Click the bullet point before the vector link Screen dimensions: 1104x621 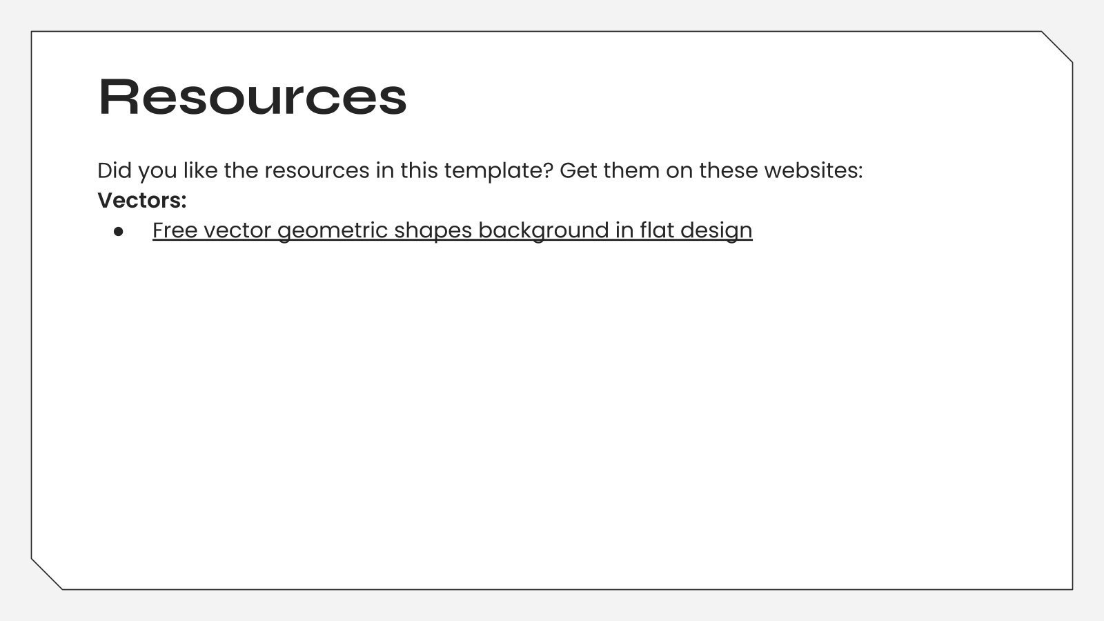click(x=118, y=231)
